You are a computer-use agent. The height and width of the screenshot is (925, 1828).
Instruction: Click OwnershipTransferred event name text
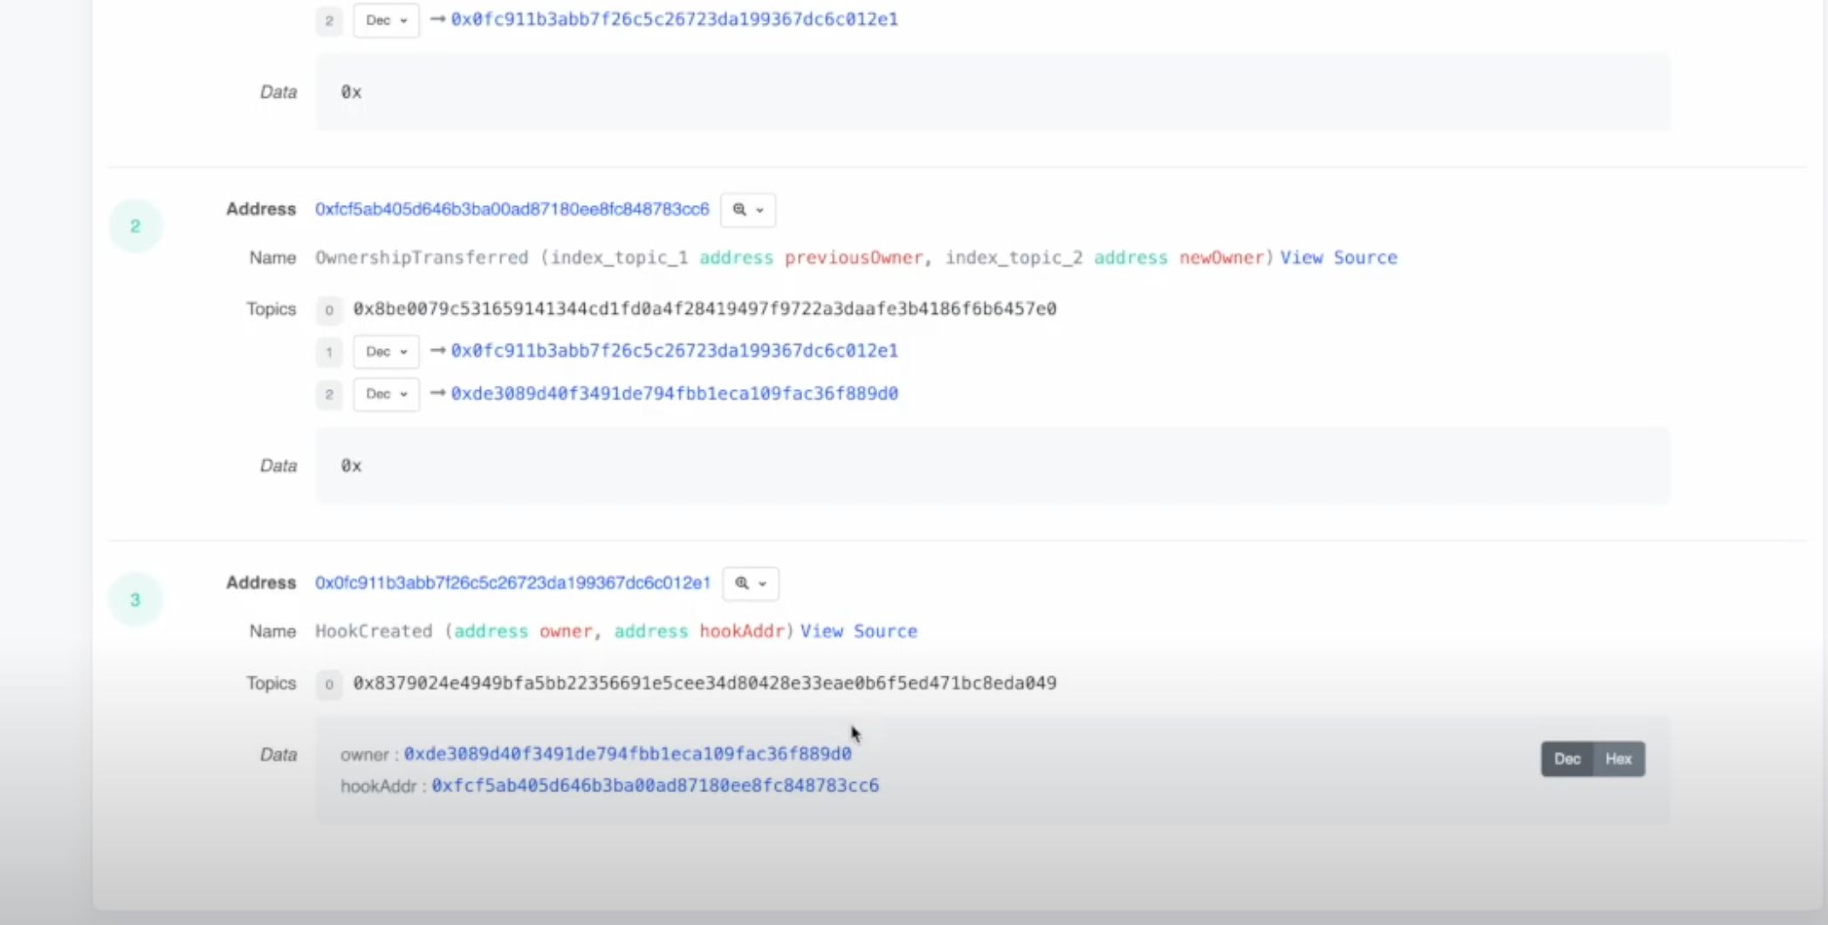click(x=422, y=257)
